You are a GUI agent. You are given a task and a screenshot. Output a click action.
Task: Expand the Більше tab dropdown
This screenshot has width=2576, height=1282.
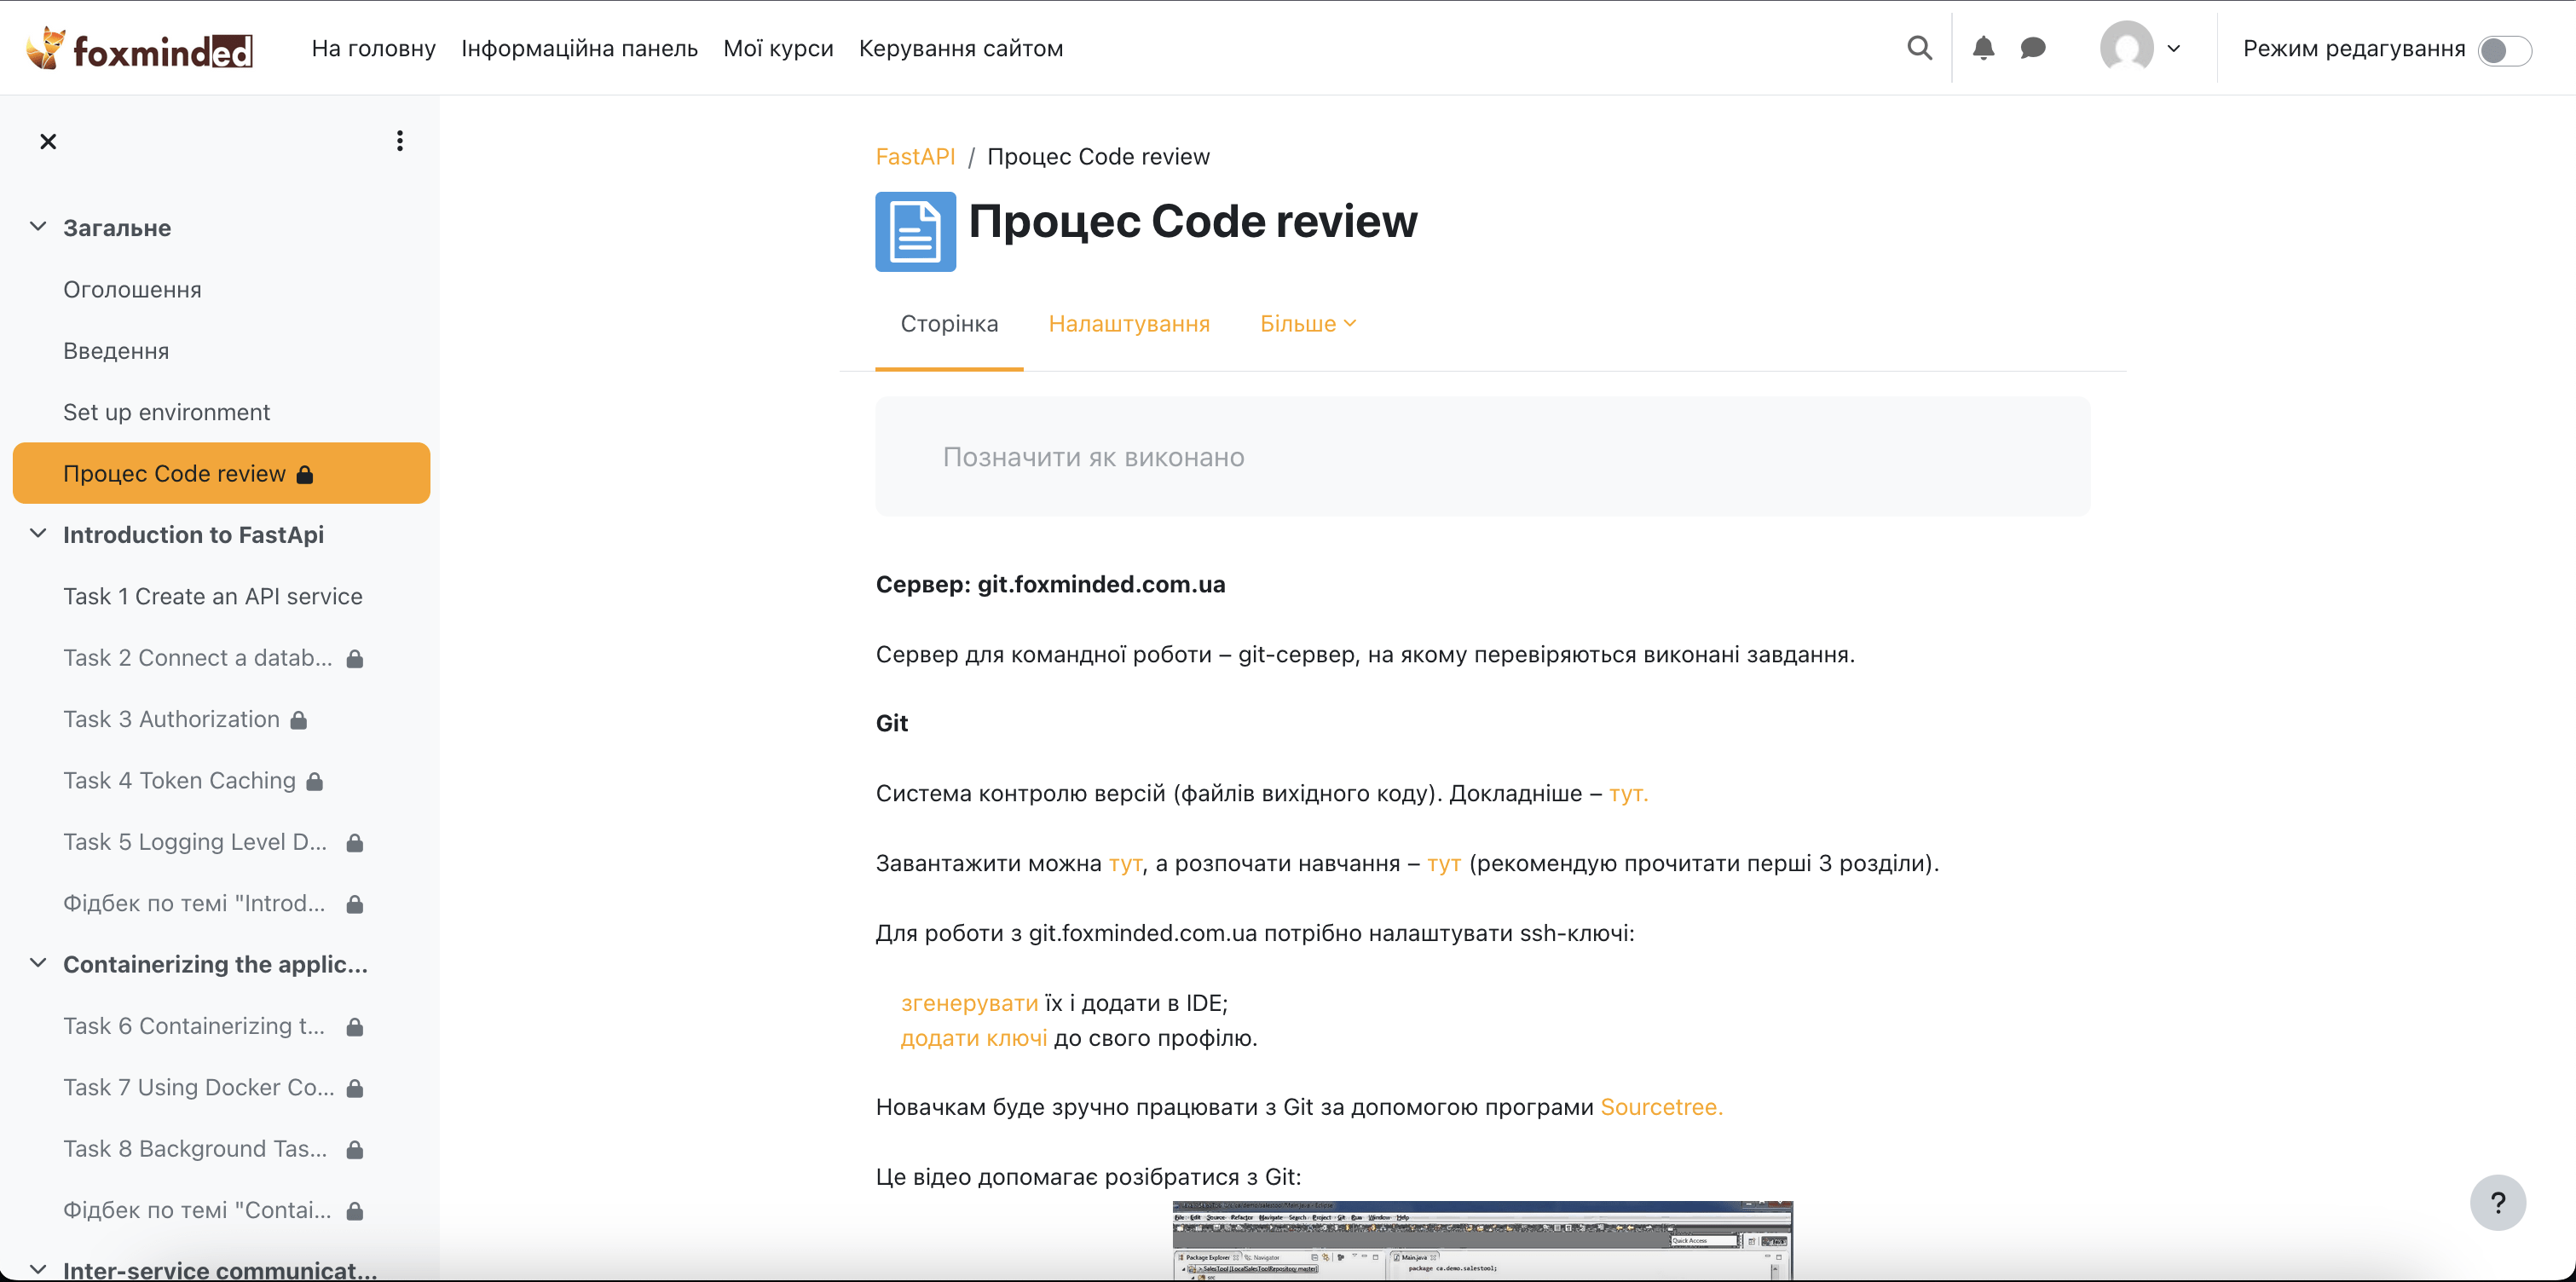point(1307,324)
